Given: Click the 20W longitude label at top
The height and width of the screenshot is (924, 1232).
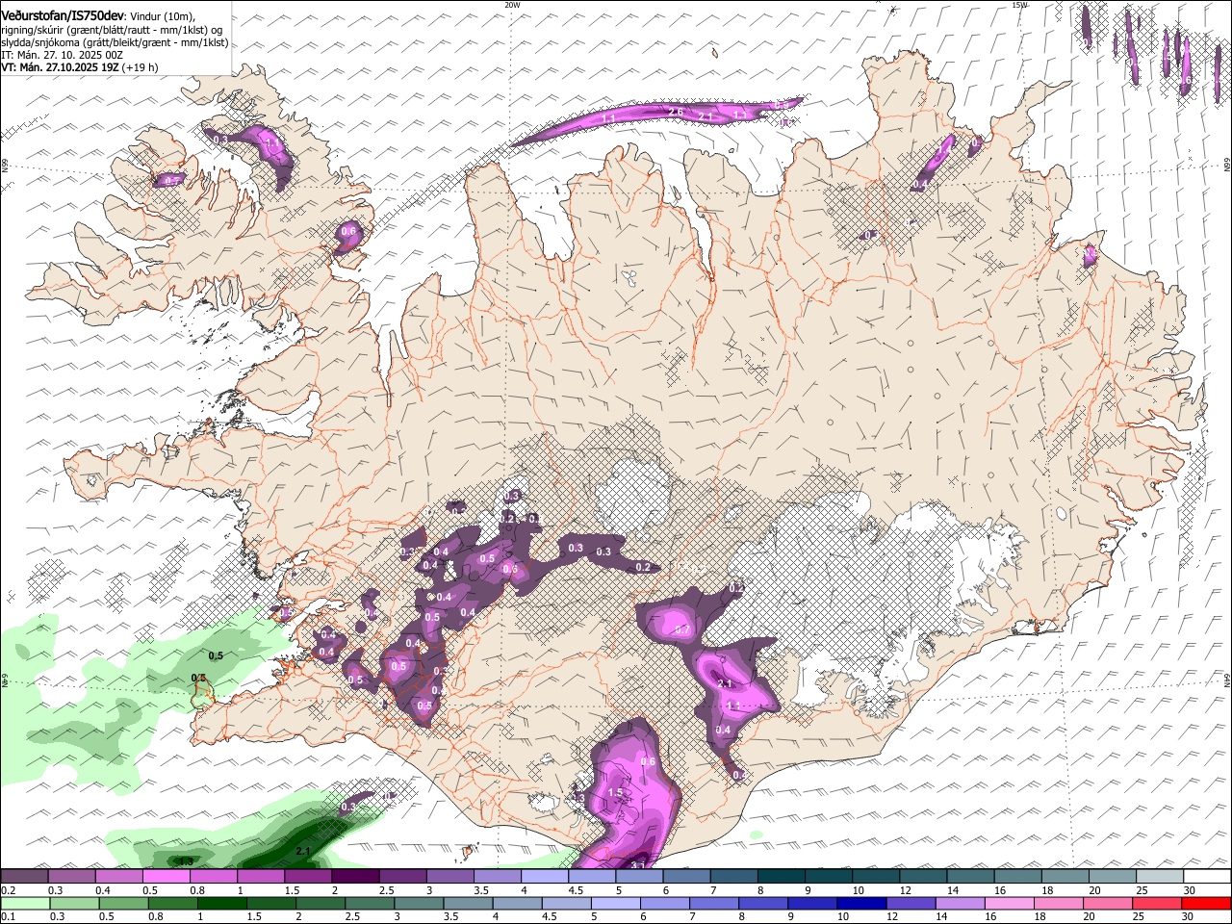Looking at the screenshot, I should 512,4.
